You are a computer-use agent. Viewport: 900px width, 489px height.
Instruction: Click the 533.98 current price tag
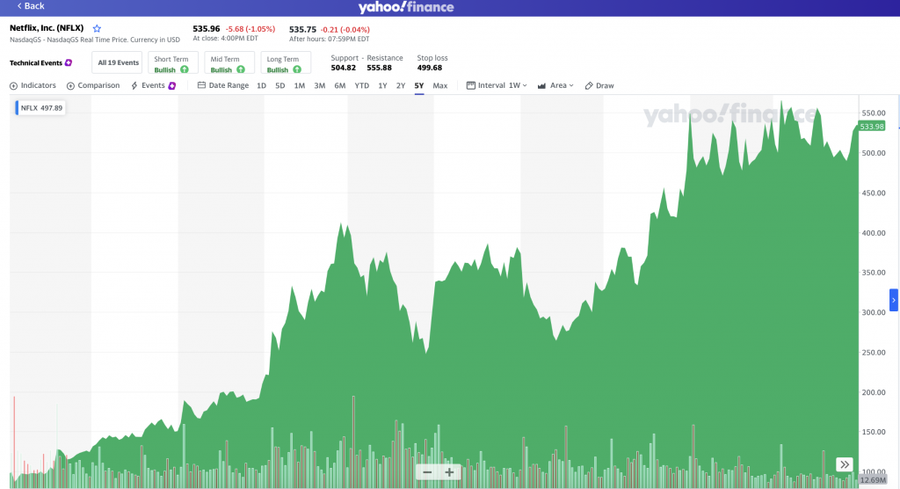(x=871, y=127)
